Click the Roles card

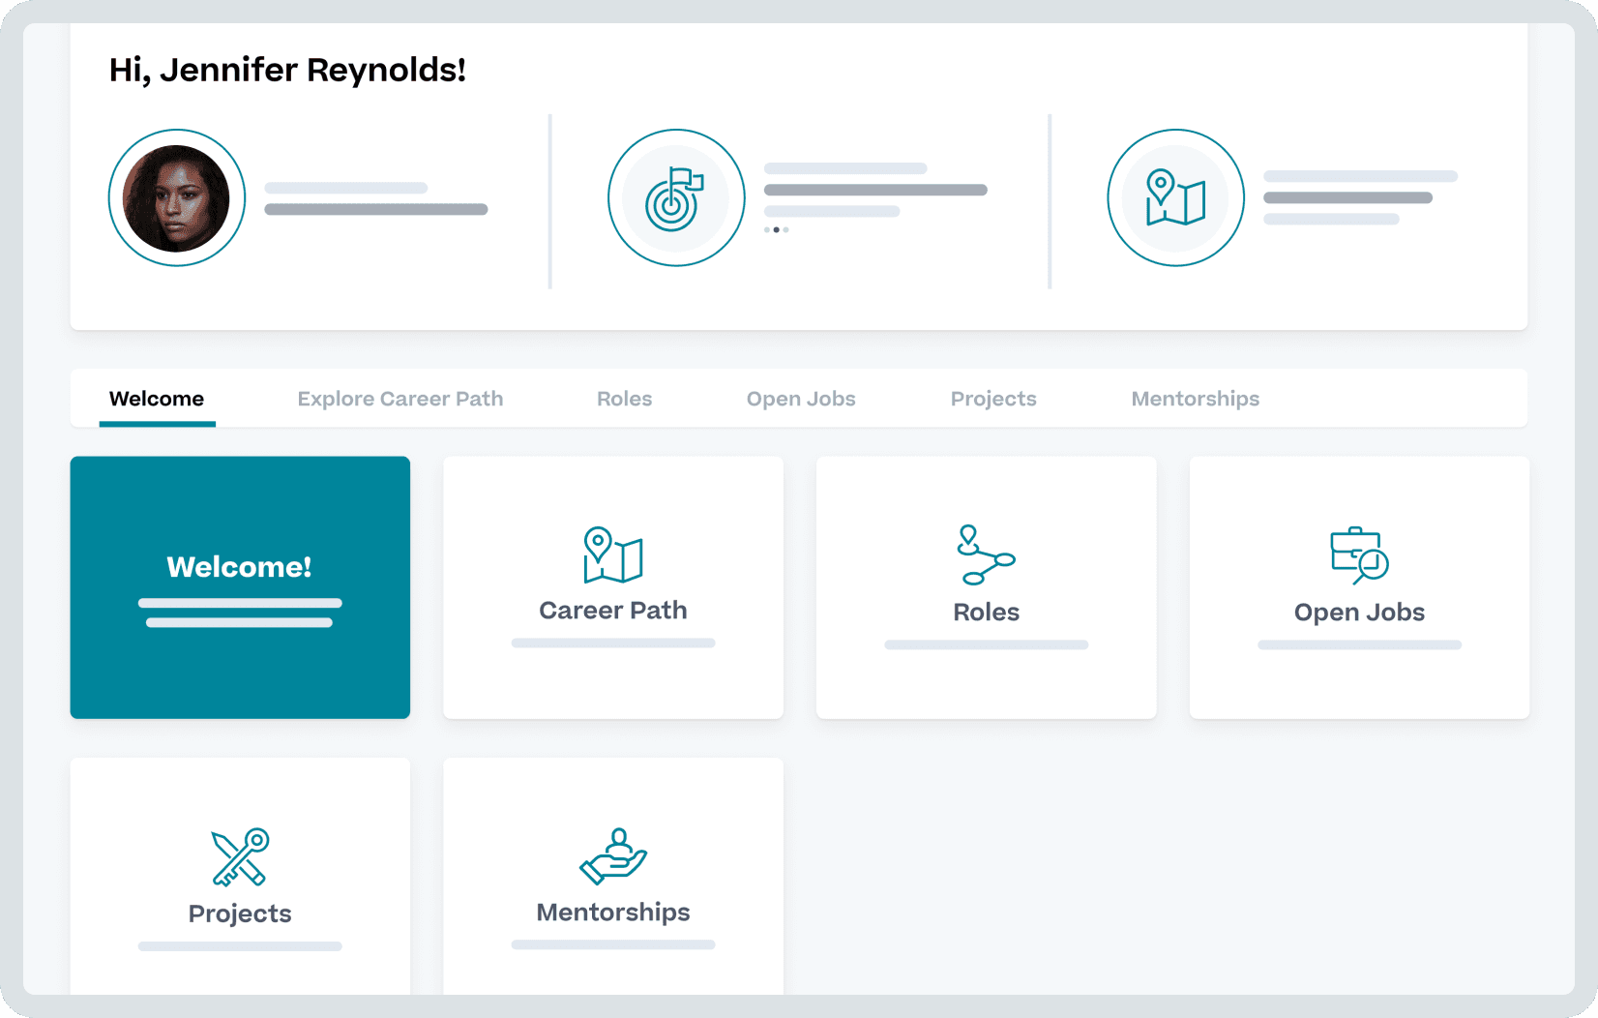[986, 587]
